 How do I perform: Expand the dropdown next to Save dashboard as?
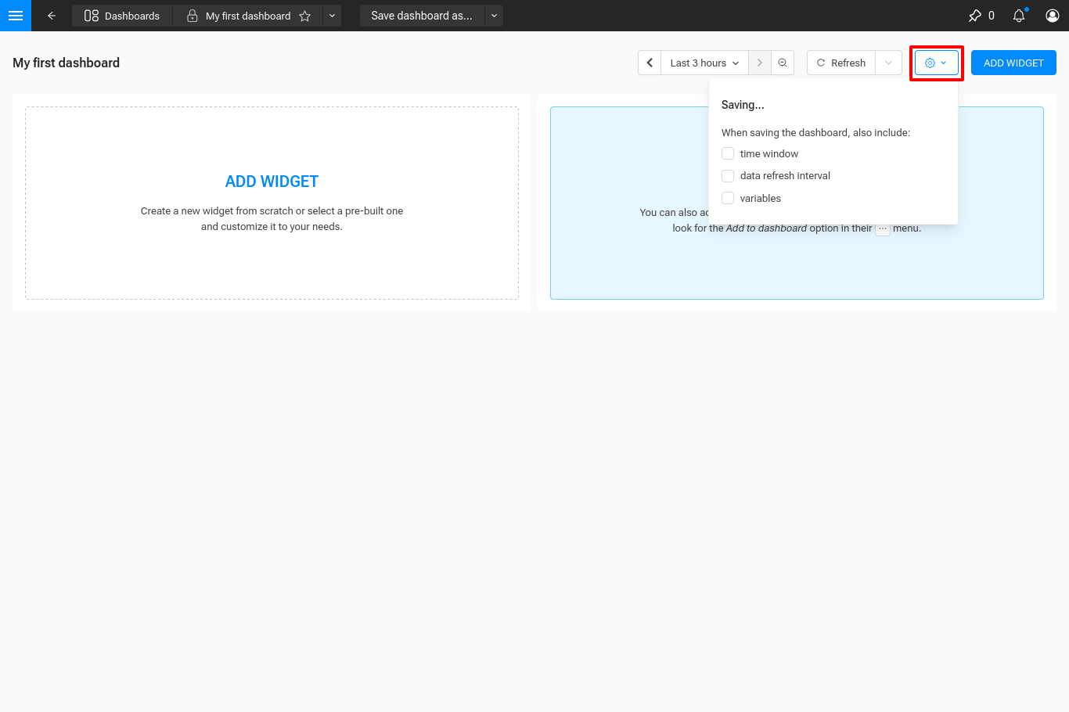[494, 16]
